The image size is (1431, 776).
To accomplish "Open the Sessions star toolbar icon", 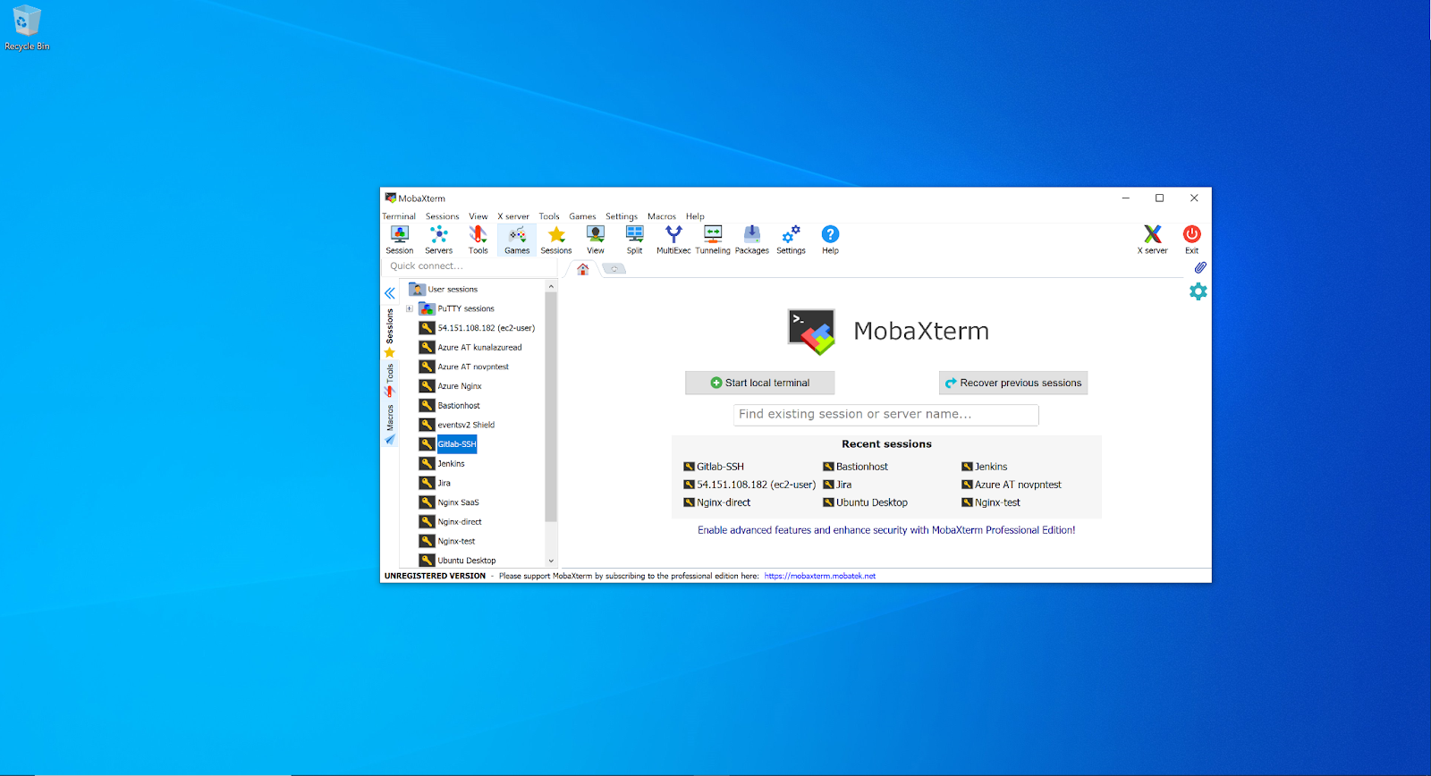I will tap(556, 240).
